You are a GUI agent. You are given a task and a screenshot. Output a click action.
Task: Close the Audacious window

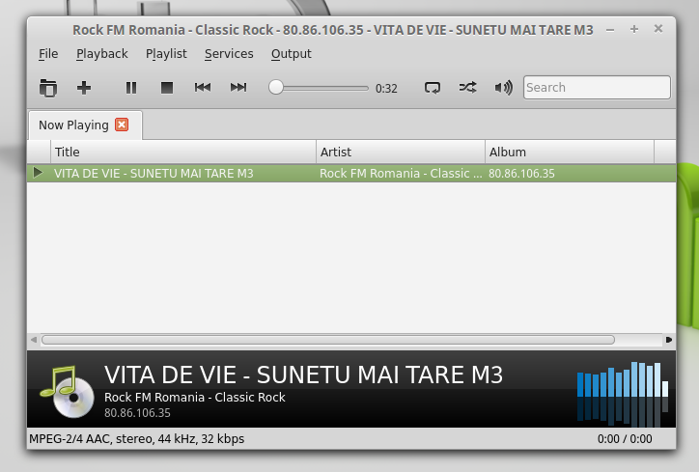(x=658, y=29)
